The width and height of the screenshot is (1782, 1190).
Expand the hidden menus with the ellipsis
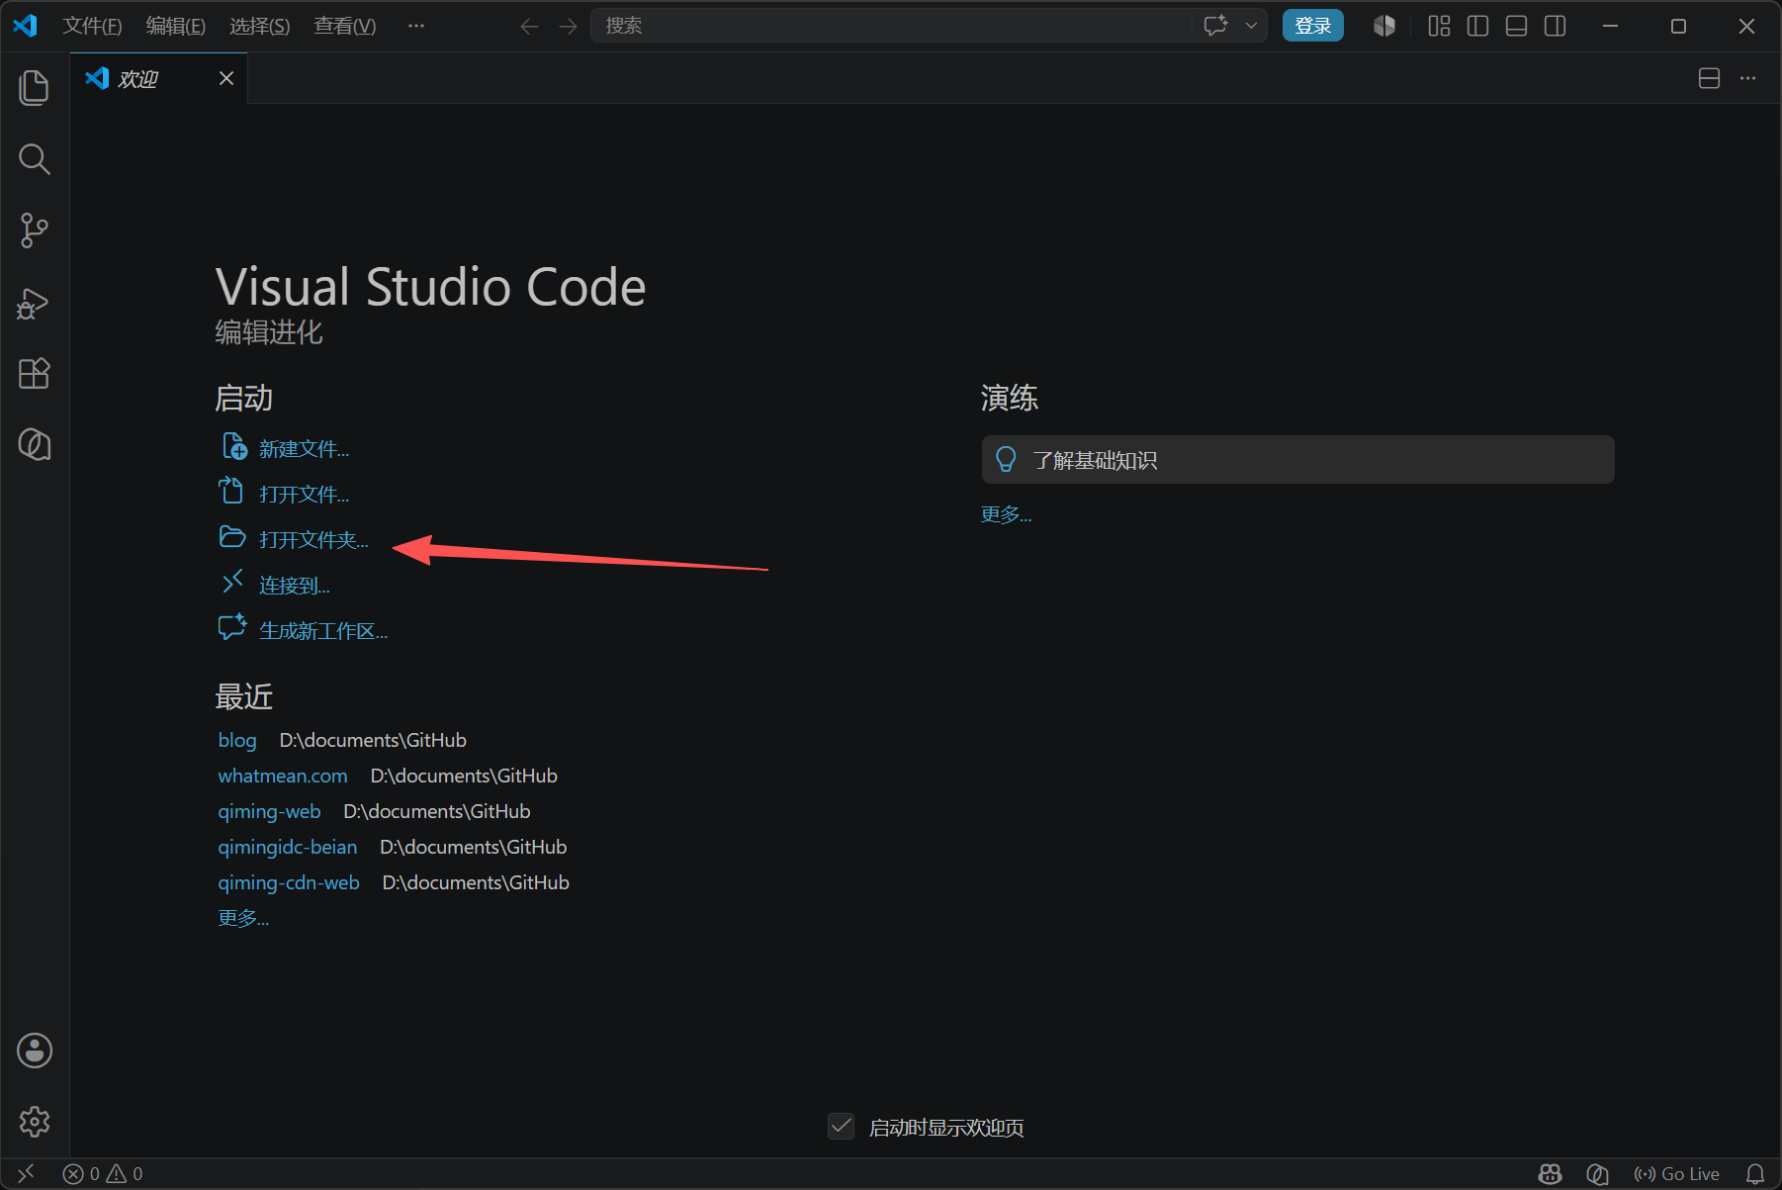416,26
